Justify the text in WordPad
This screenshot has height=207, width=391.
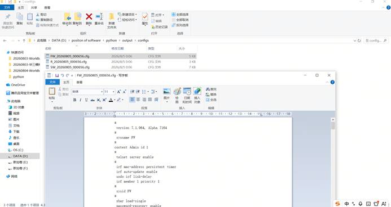click(x=150, y=100)
